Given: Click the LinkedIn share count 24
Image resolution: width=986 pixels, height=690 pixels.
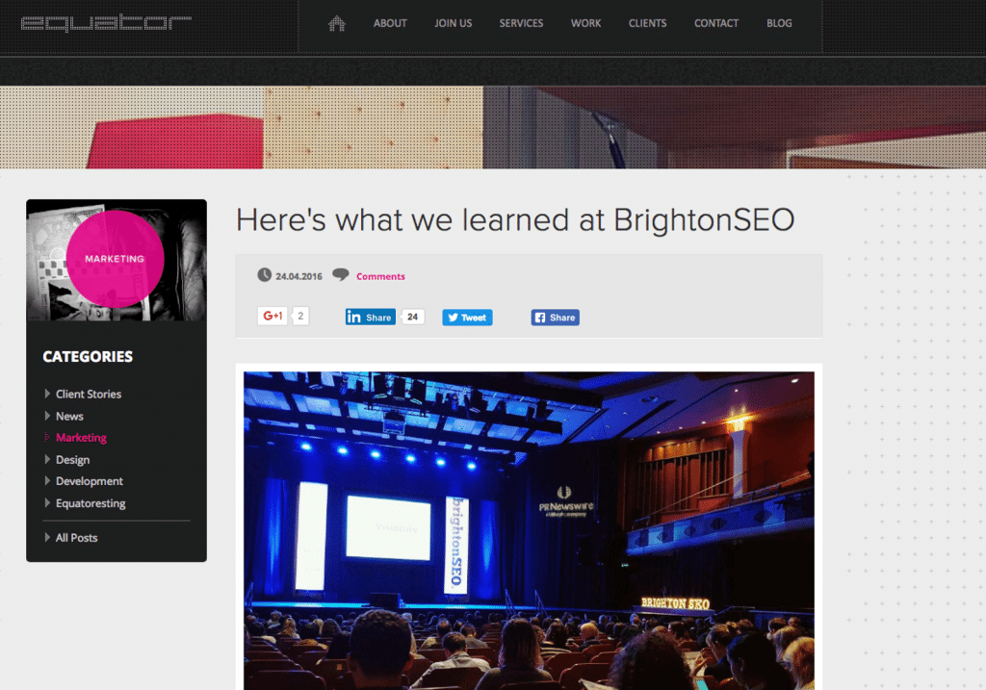Looking at the screenshot, I should click(412, 317).
